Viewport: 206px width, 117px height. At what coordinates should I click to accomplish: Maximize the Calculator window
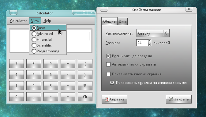(84, 13)
